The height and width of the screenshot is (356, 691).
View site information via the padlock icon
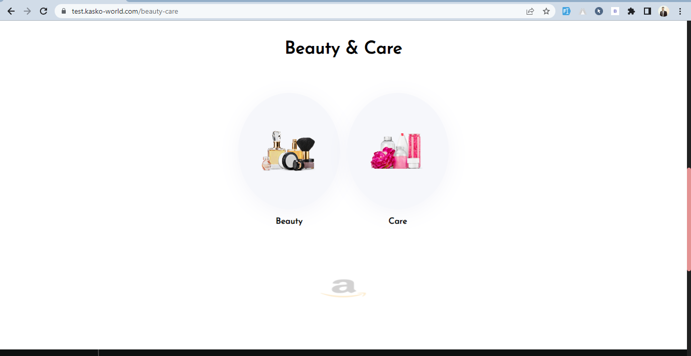tap(64, 11)
